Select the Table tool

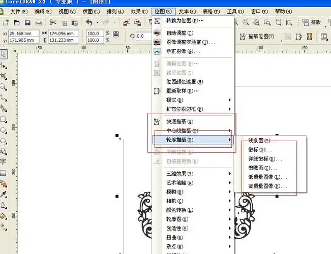click(3, 173)
